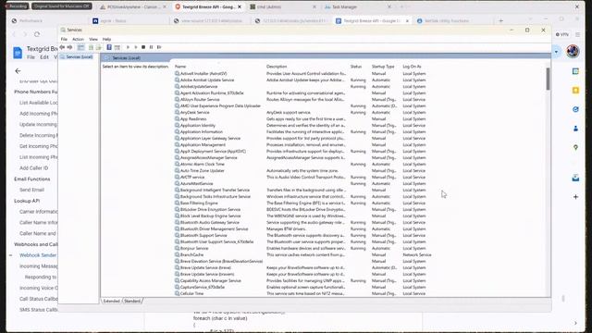Screen dimensions: 592x333
Task: Open the Tasks icon in Docs side panel
Action: coord(575,109)
